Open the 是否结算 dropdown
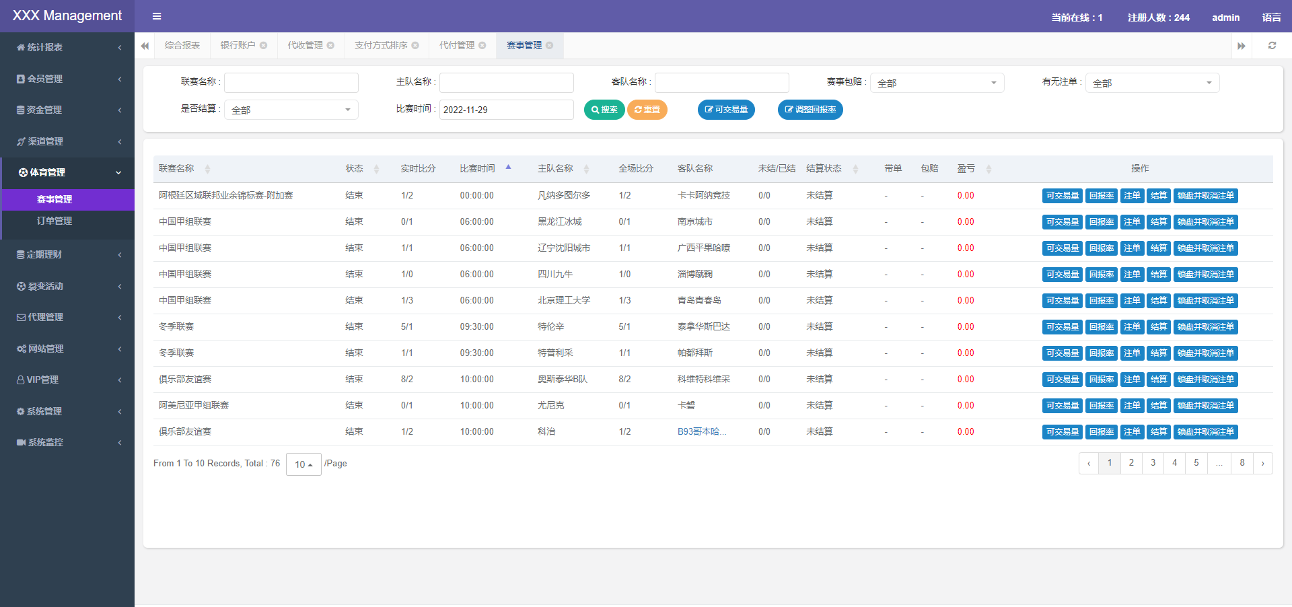1292x607 pixels. pyautogui.click(x=291, y=110)
